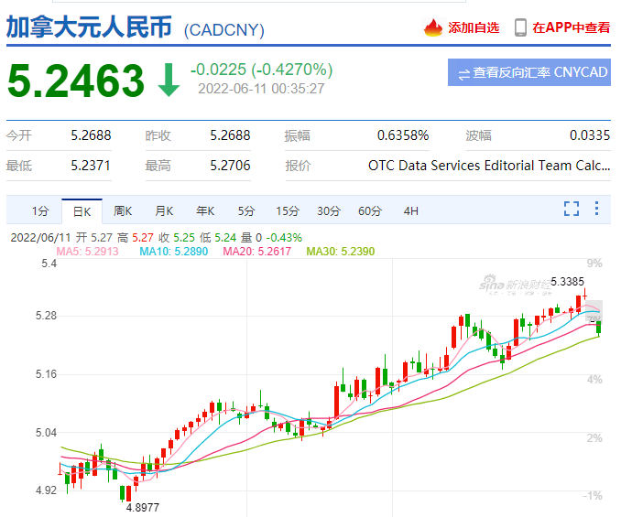Click the MA20: 5.2617 indicator label
621x517 pixels.
click(x=257, y=252)
